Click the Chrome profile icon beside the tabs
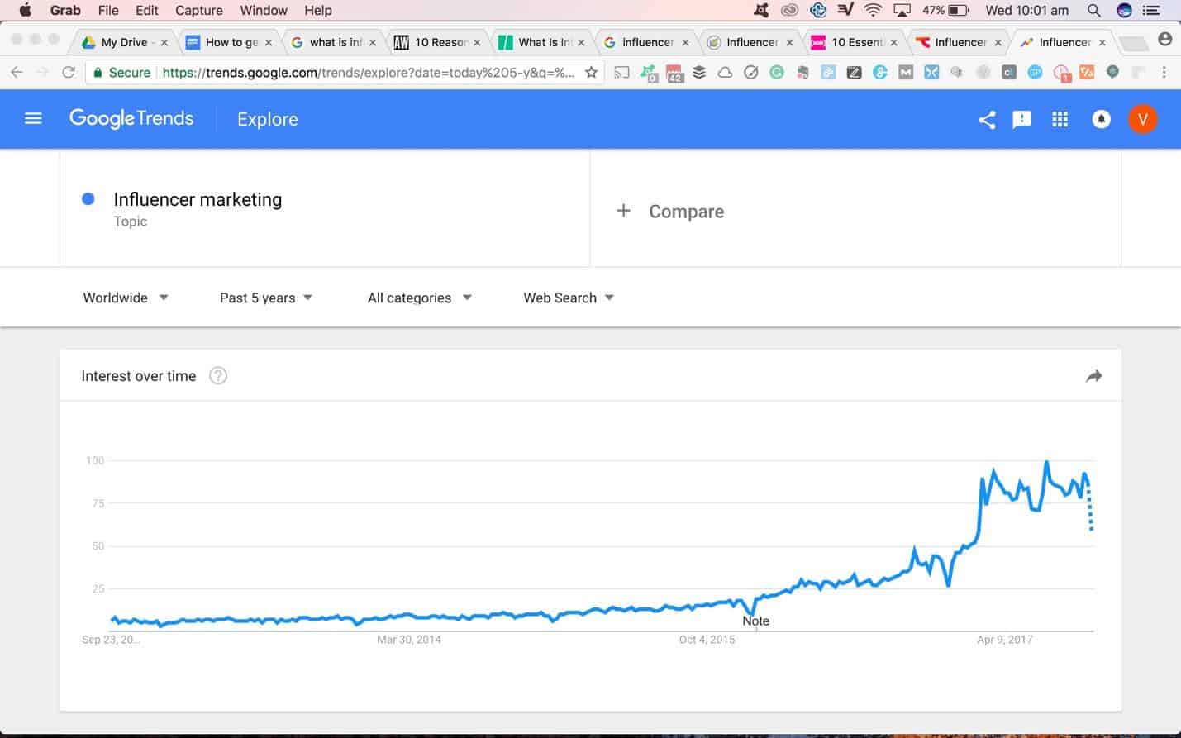The width and height of the screenshot is (1181, 738). tap(1165, 40)
